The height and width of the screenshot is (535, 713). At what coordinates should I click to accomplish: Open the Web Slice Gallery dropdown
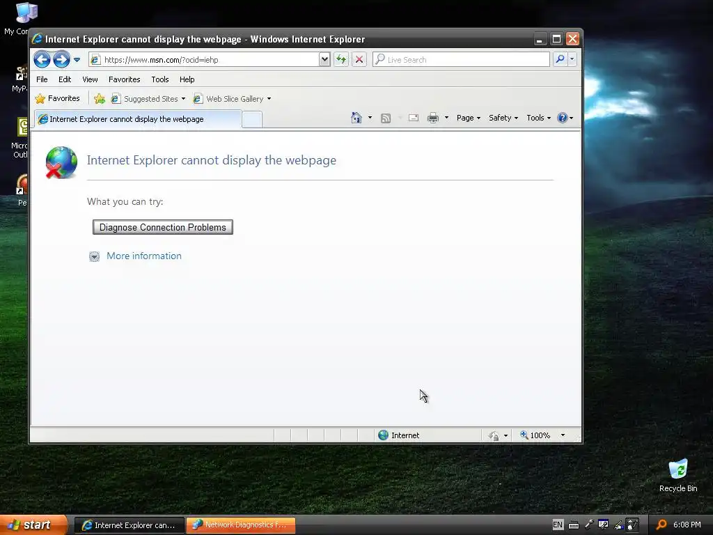point(269,99)
